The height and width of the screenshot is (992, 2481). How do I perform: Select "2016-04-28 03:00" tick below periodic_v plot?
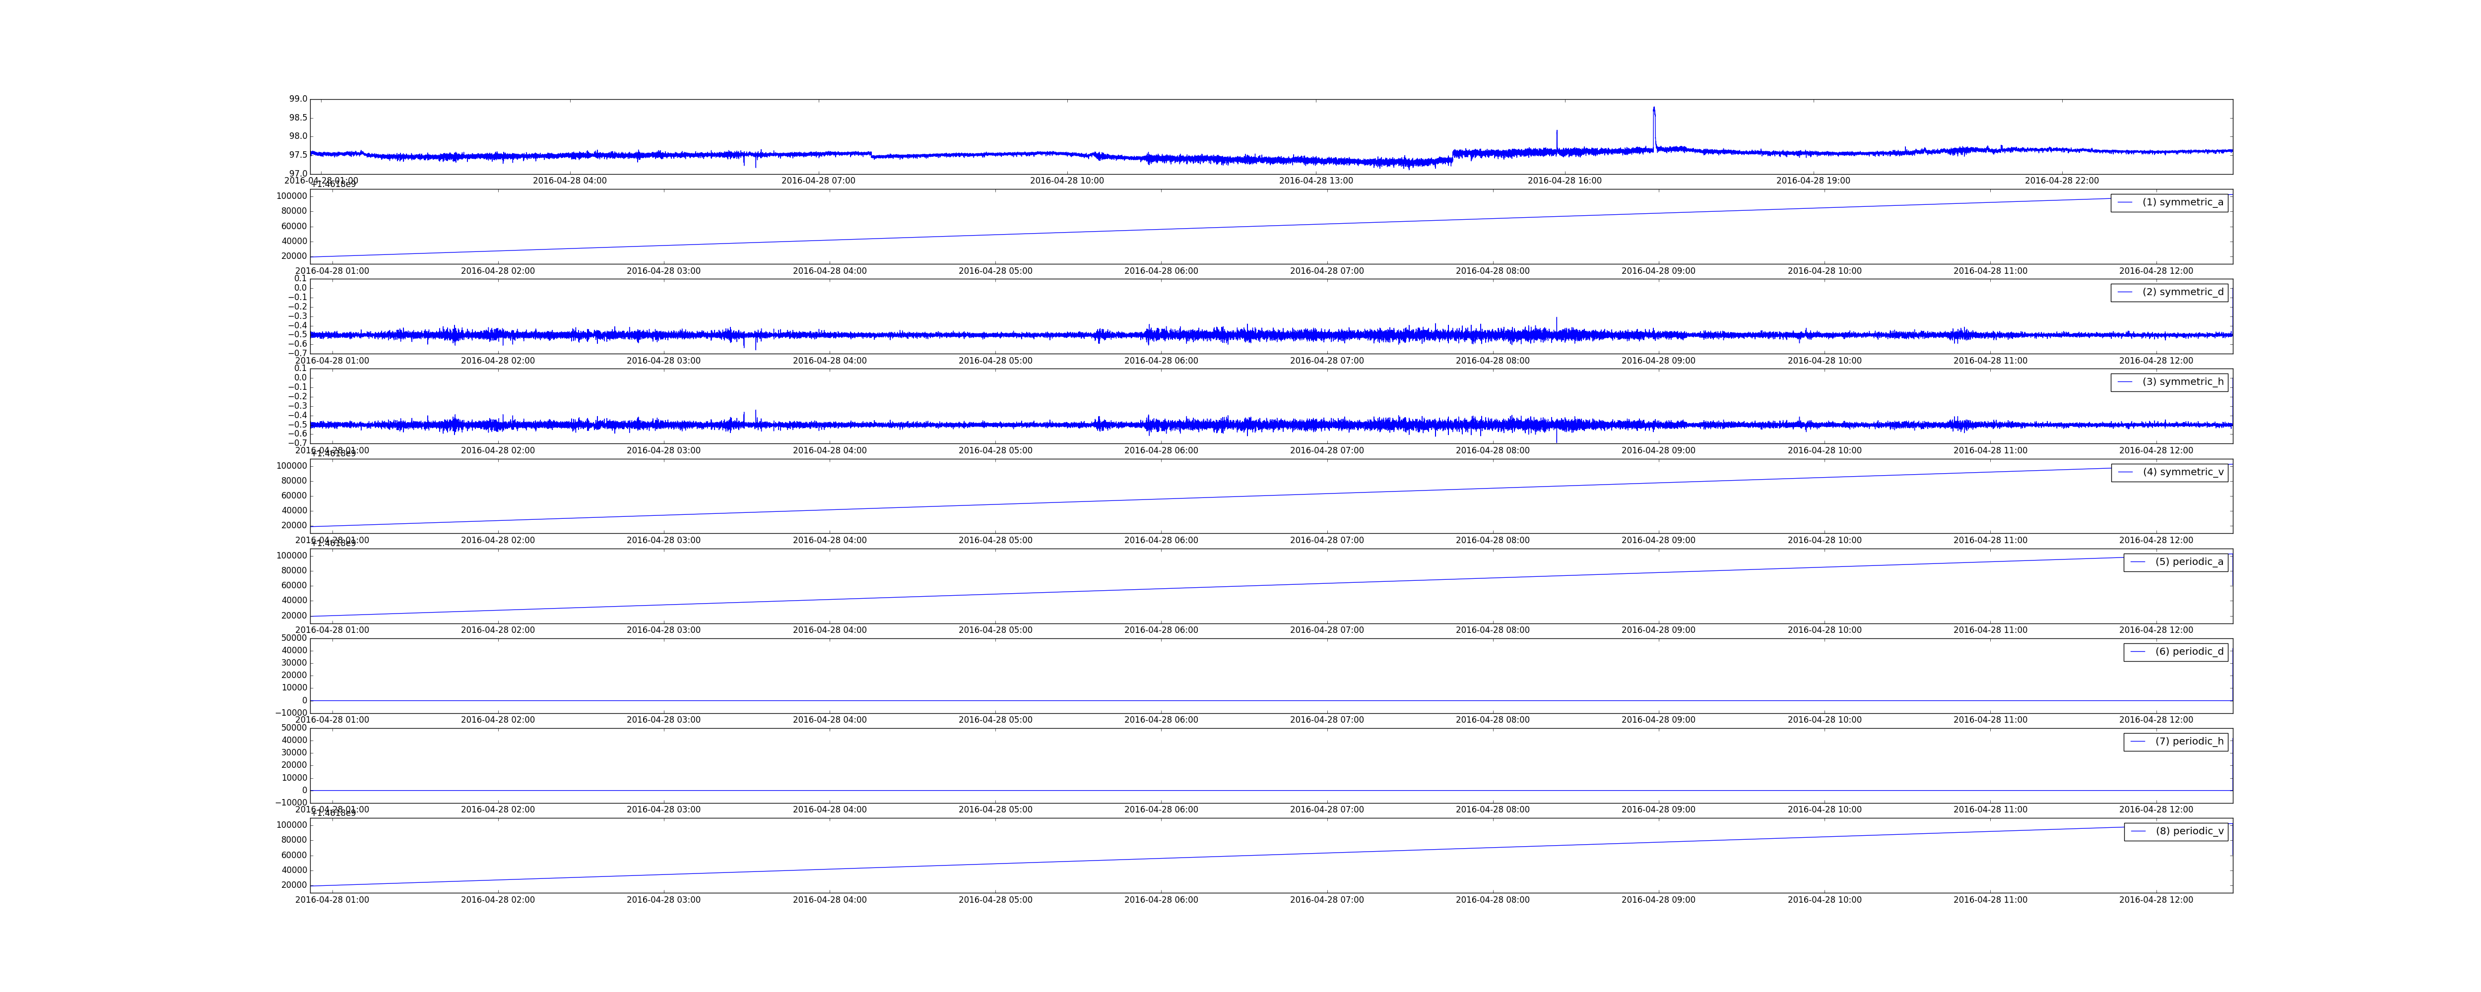[x=663, y=901]
